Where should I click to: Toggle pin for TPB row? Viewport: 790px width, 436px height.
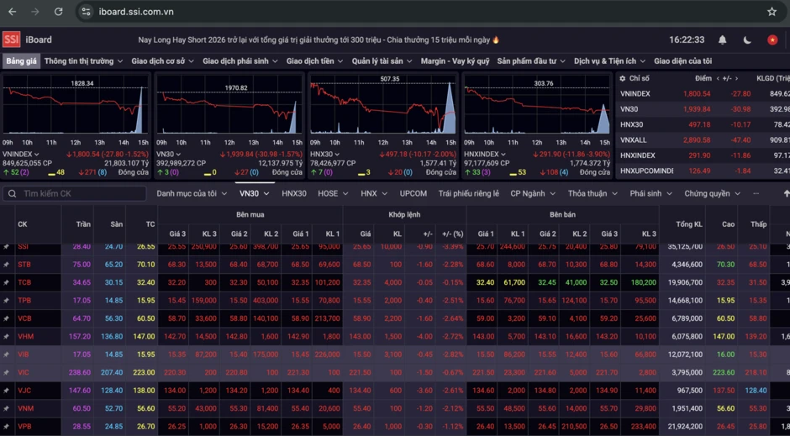pos(6,301)
